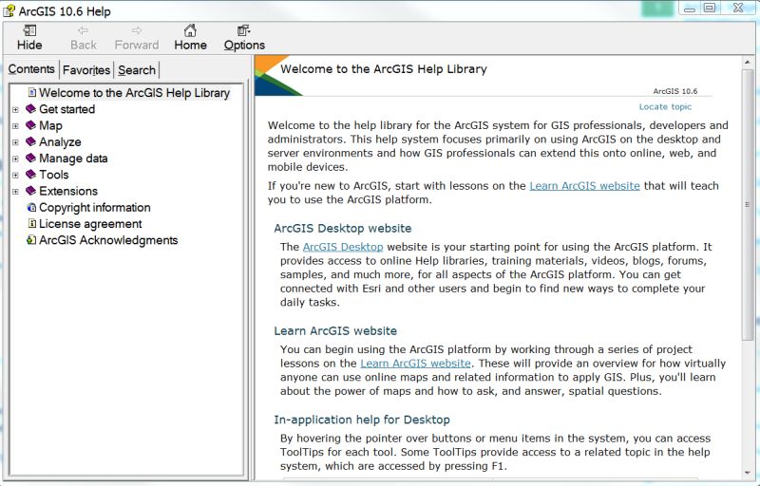Select the Get started topic
This screenshot has width=760, height=486.
pos(66,109)
